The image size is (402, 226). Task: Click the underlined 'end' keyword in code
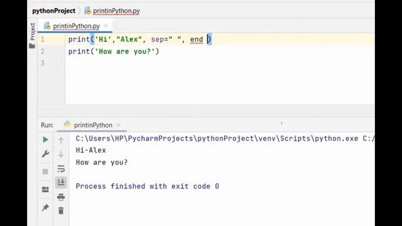tap(197, 40)
